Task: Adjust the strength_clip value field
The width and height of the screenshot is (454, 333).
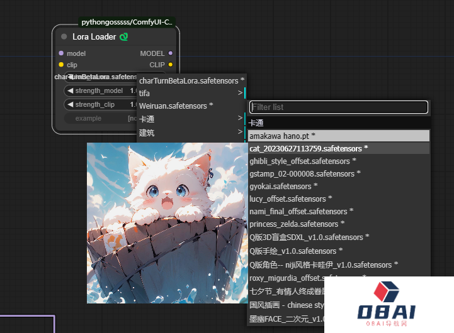Action: [100, 104]
